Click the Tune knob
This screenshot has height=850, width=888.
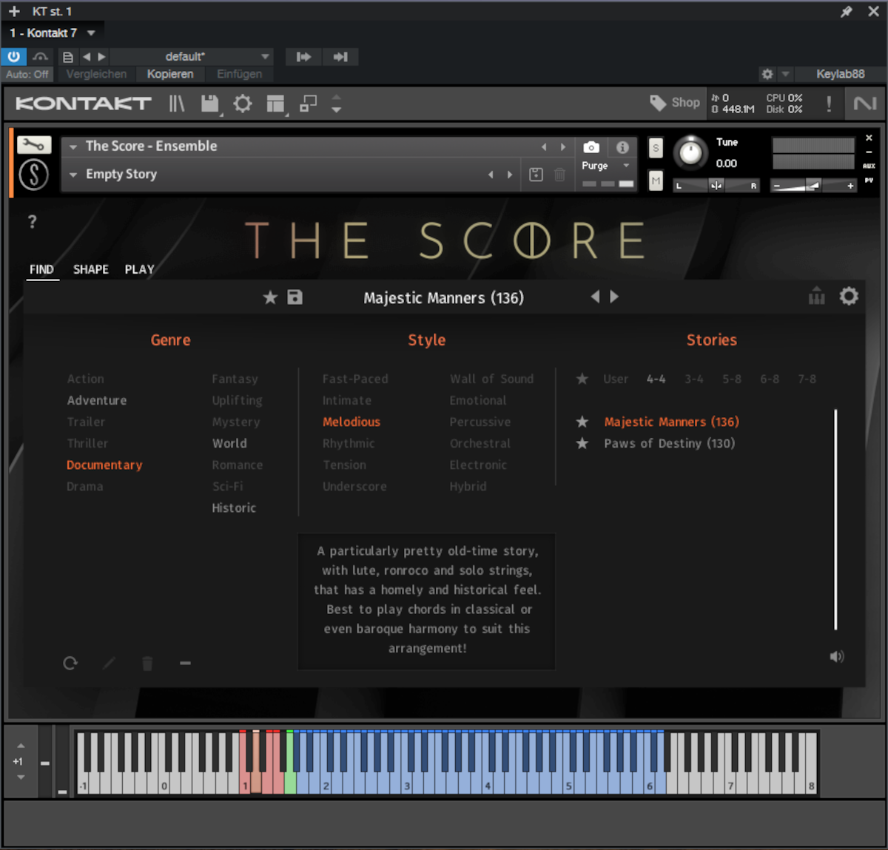coord(690,152)
